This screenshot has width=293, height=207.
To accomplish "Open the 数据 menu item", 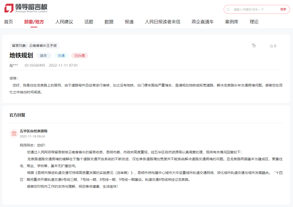I will (x=109, y=22).
